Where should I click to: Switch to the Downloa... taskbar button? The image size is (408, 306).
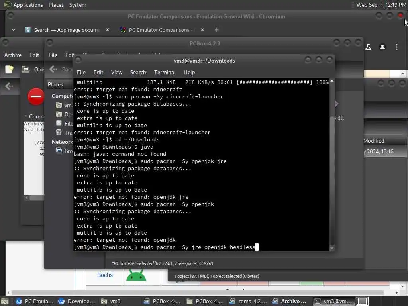(x=77, y=301)
